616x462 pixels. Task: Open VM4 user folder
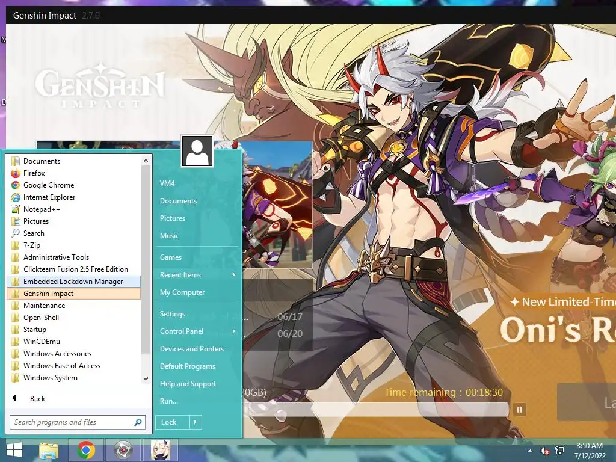(167, 183)
